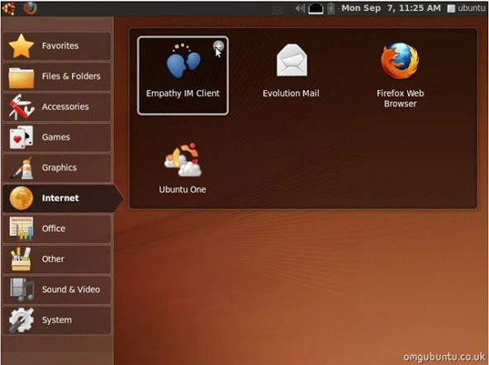This screenshot has height=365, width=489.
Task: Open the Files & Folders category
Action: click(57, 77)
